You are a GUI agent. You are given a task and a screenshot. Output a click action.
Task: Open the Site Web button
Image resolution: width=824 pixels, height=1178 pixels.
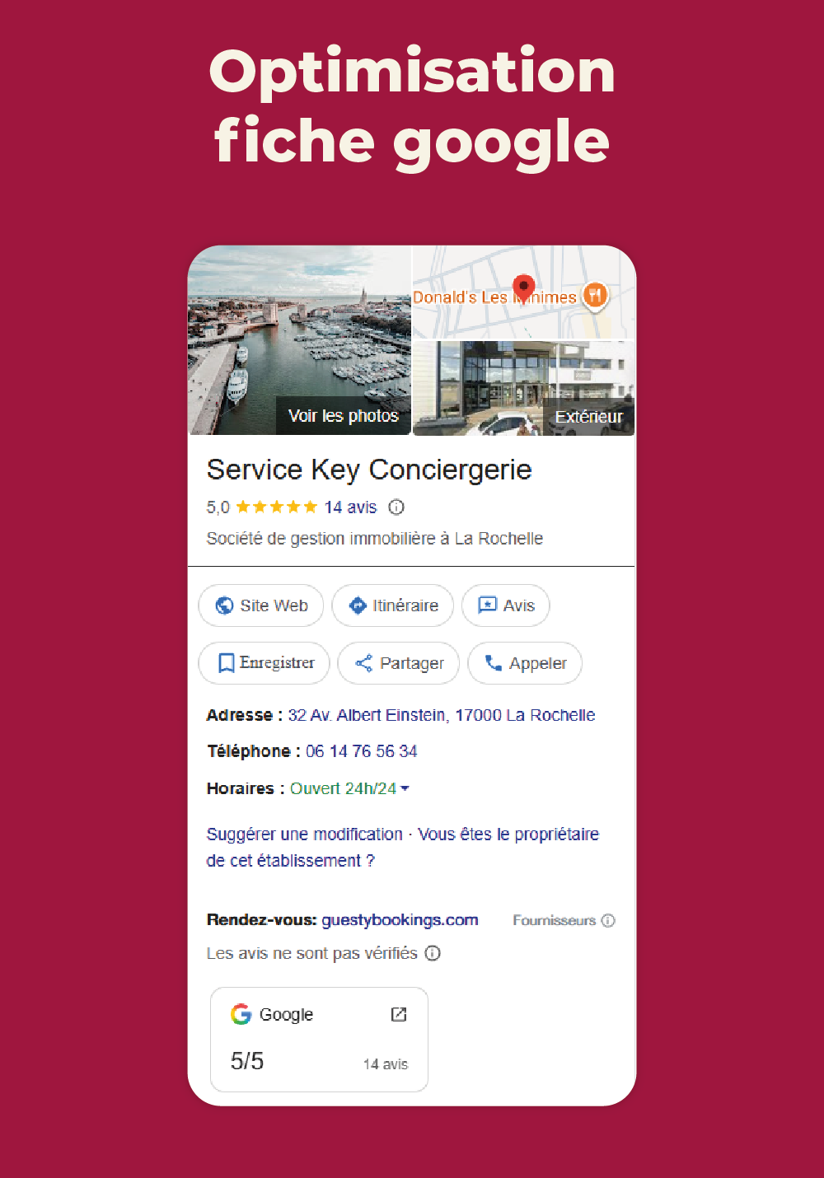[261, 605]
